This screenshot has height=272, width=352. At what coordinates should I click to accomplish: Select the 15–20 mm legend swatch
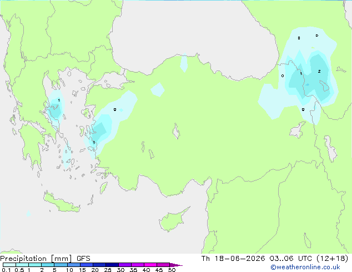(x=87, y=265)
